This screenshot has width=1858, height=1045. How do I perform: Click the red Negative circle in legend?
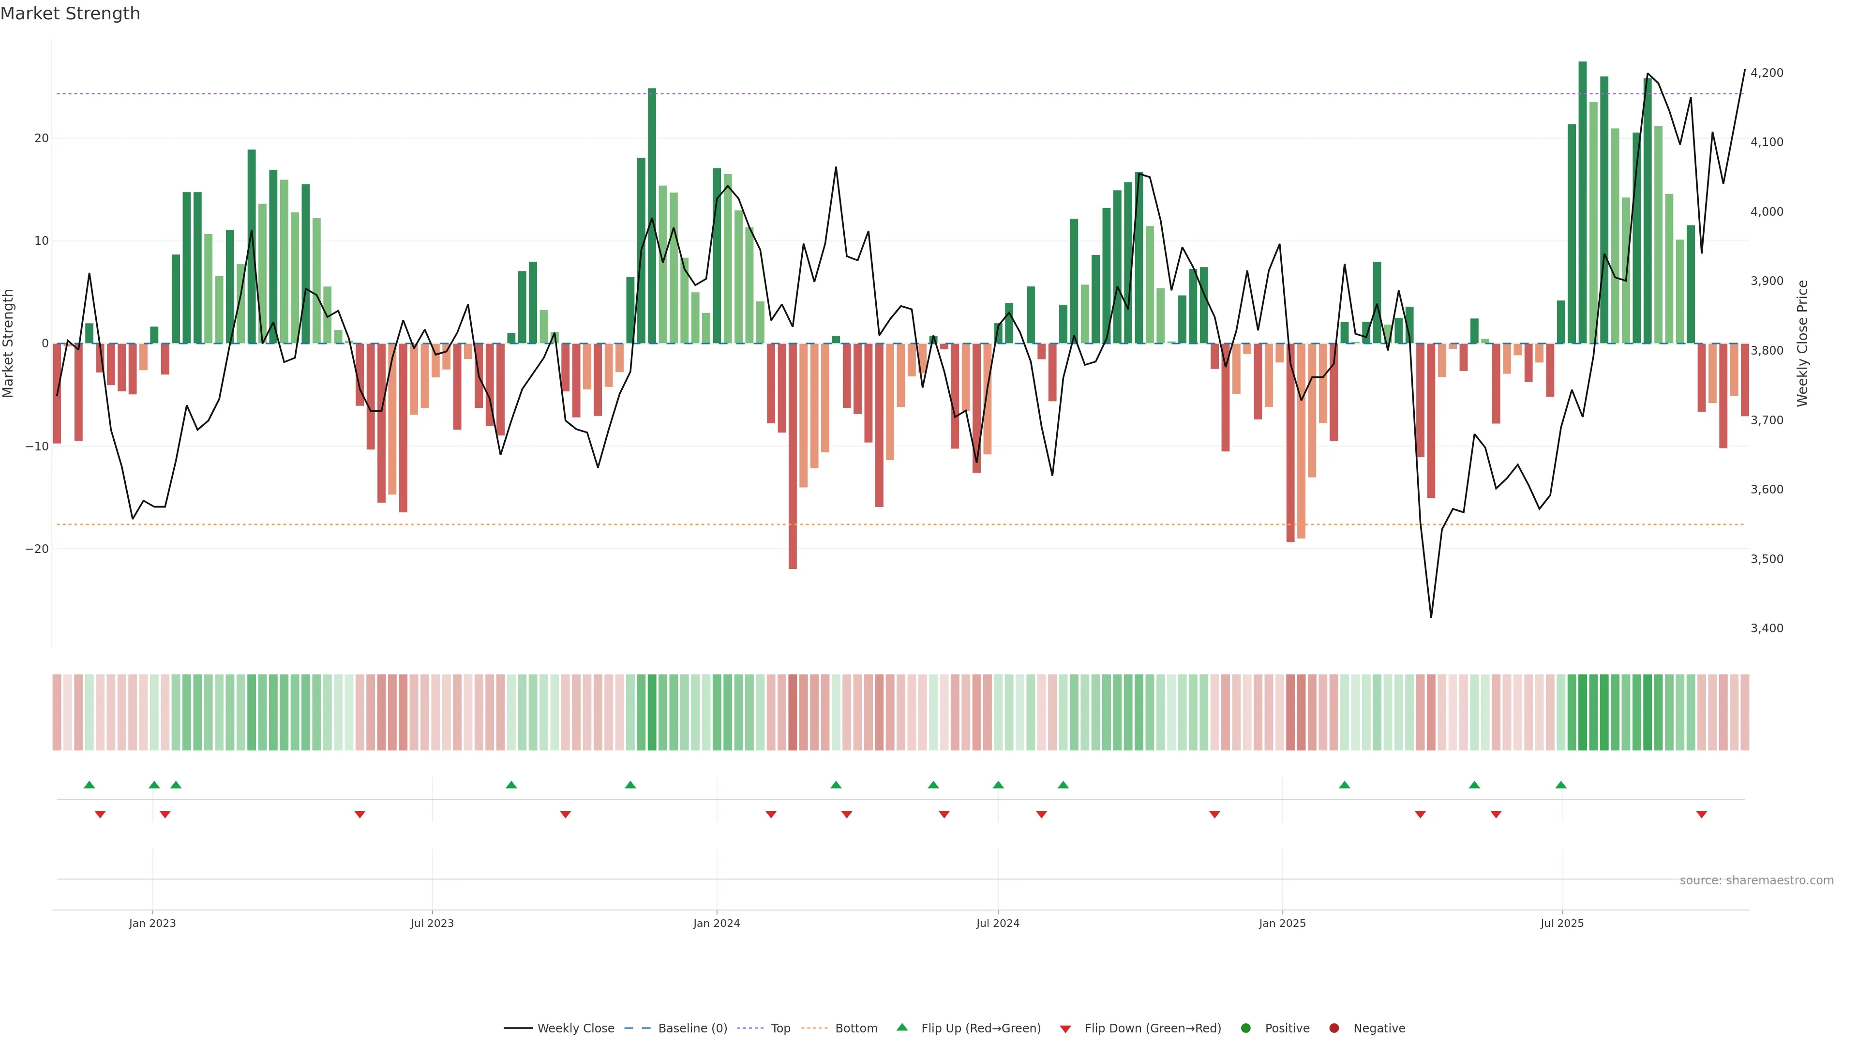[1334, 1029]
